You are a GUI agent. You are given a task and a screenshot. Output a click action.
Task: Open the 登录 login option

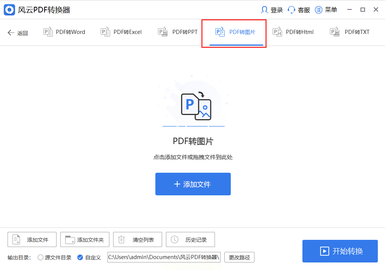click(x=271, y=10)
